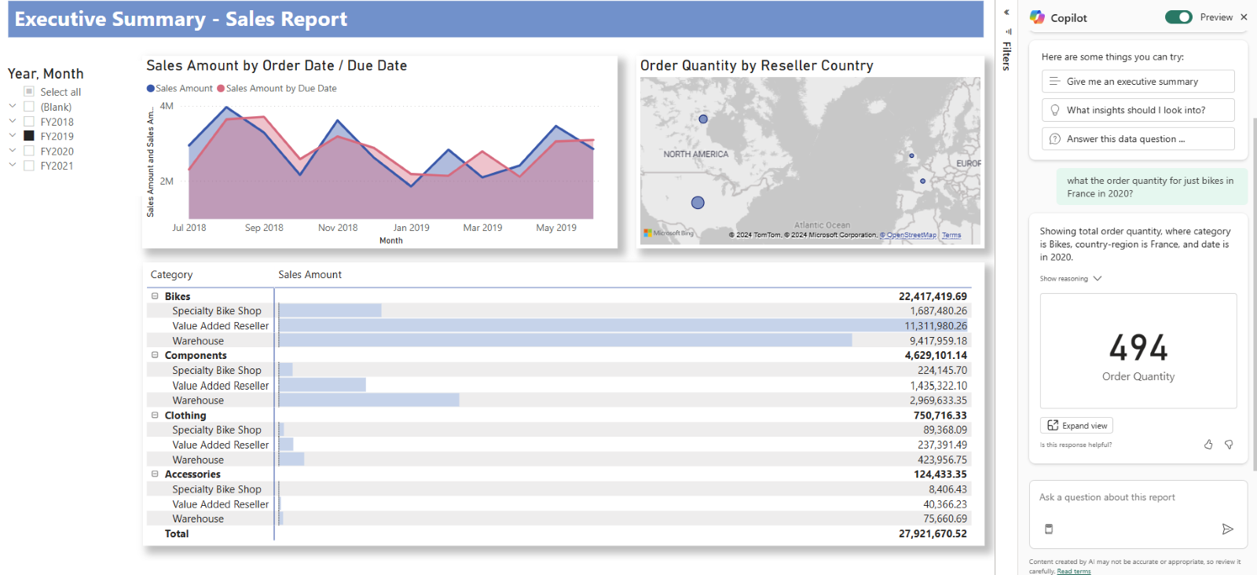Screen dimensions: 1257x575
Task: Open the Read terms link
Action: pos(1074,571)
